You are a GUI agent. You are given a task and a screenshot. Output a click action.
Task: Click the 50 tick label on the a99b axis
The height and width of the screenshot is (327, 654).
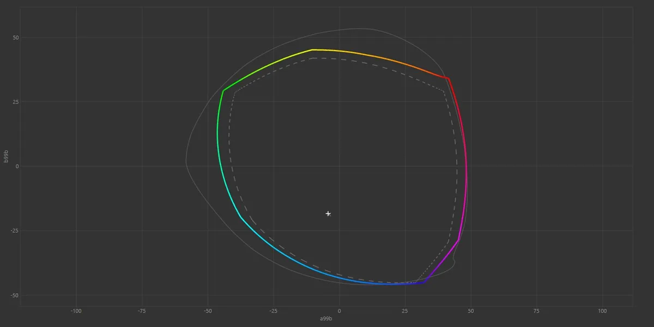tap(471, 311)
